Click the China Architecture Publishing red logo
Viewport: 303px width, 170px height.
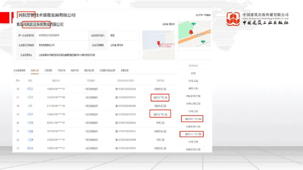[233, 19]
